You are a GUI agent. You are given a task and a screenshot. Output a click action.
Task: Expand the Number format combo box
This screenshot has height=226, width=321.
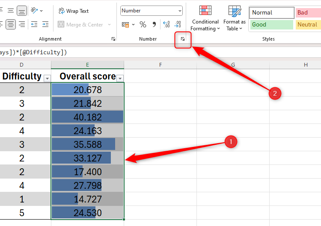coord(179,11)
